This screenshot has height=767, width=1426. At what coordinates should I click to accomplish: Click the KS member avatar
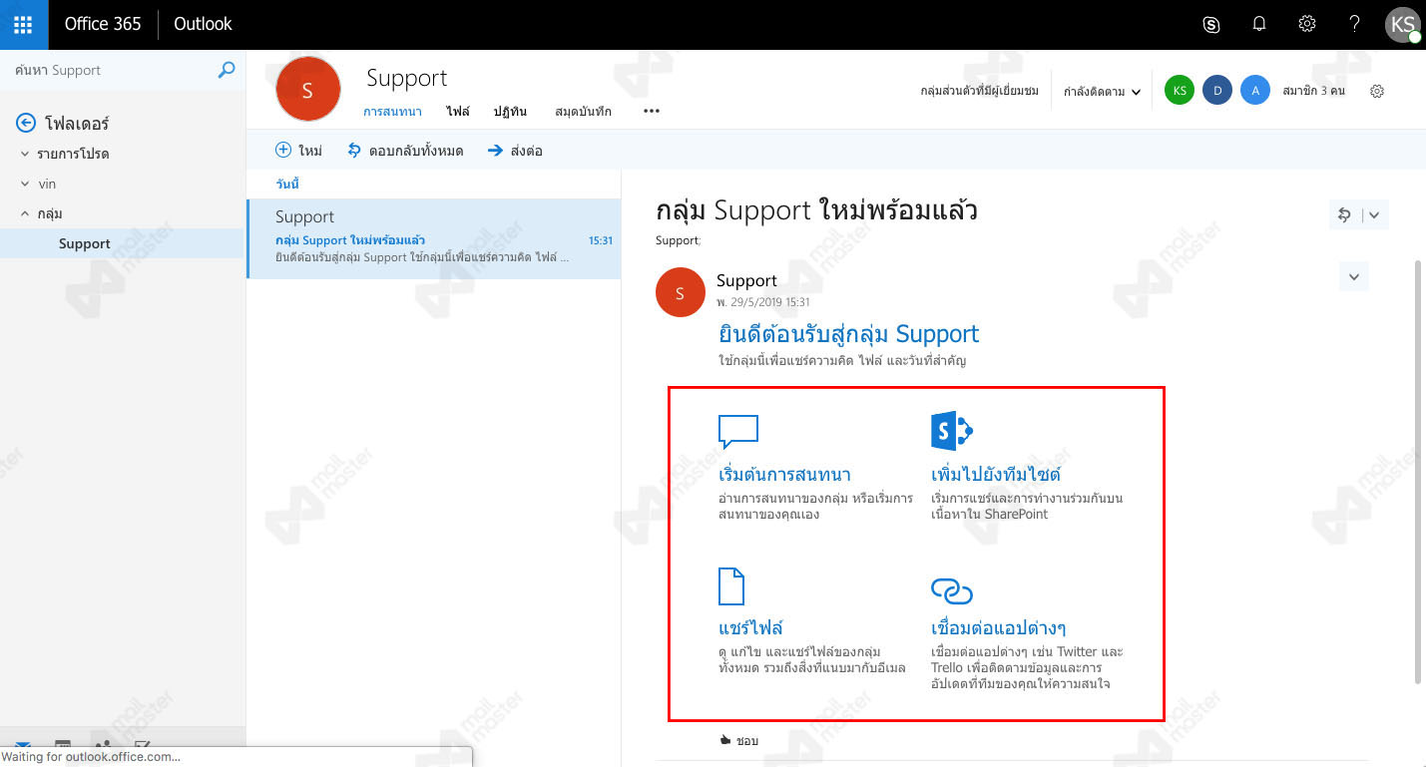[x=1180, y=91]
